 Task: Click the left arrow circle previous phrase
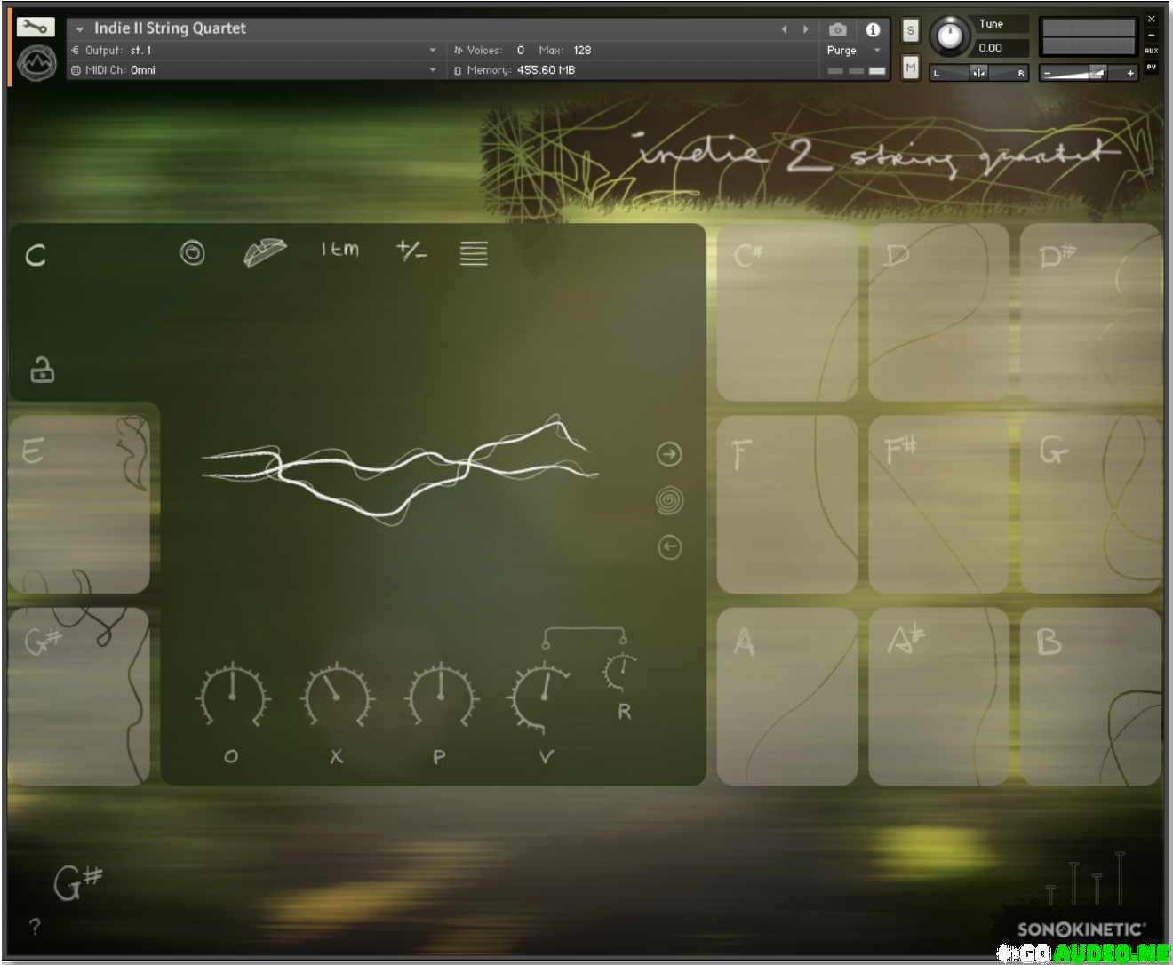(x=669, y=546)
